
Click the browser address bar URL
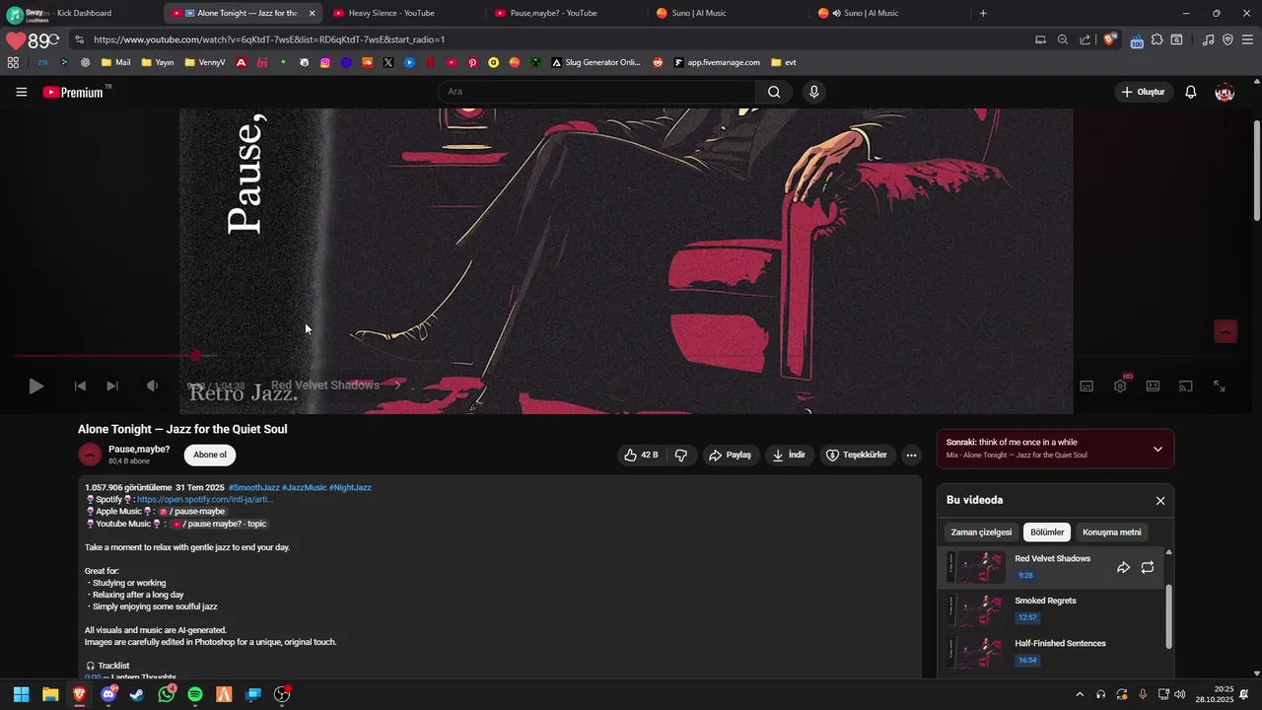click(269, 39)
